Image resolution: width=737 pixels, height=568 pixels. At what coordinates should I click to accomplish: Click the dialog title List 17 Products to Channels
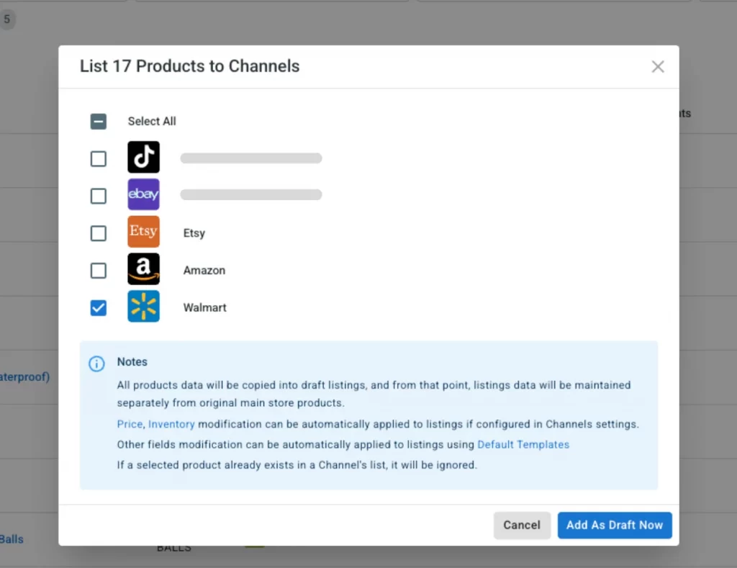click(189, 66)
